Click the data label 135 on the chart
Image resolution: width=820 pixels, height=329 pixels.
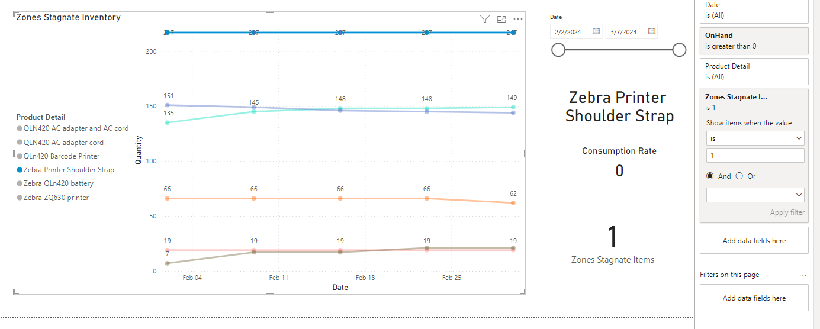coord(168,113)
